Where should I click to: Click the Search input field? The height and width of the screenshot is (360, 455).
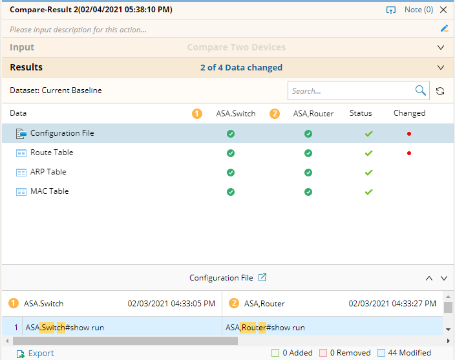[x=350, y=91]
